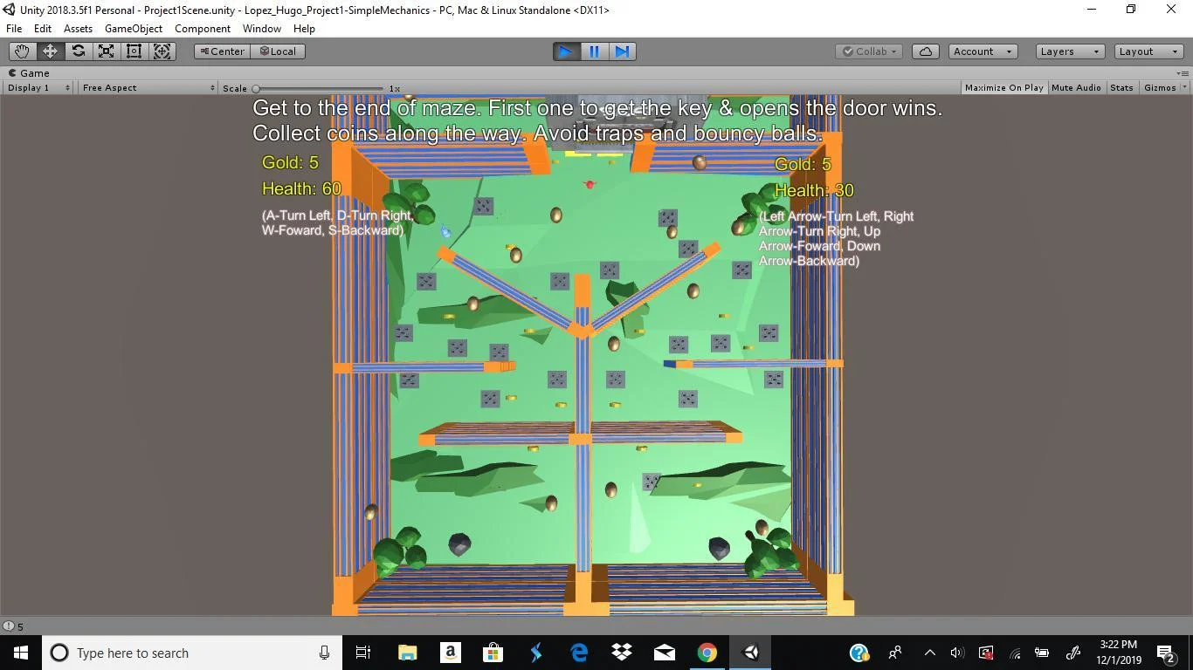Viewport: 1193px width, 670px height.
Task: Open the Game panel context menu icon
Action: (1183, 73)
